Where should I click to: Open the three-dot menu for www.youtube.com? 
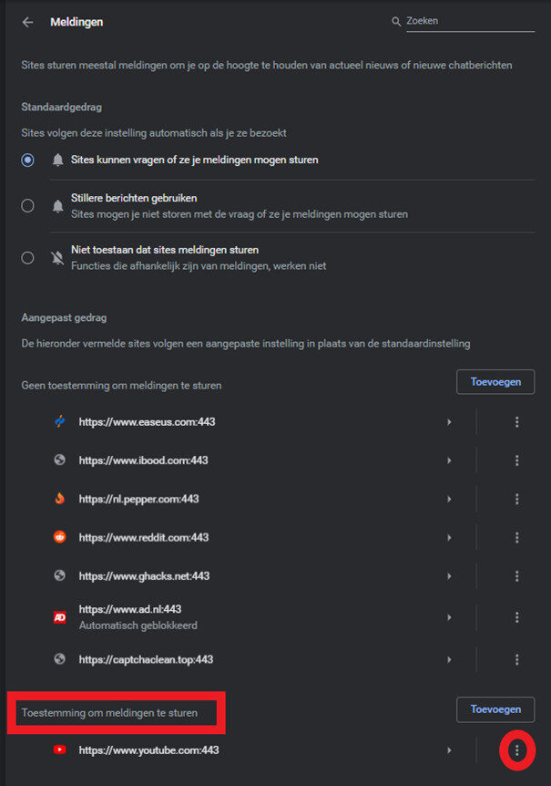pos(517,750)
